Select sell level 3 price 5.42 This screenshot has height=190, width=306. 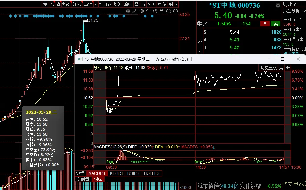point(234,47)
